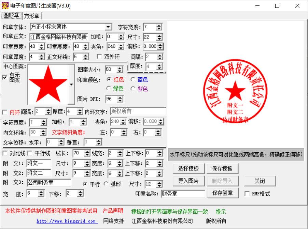Click the top 字符宽度 spinner arrows
The height and width of the screenshot is (229, 308).
tap(159, 27)
